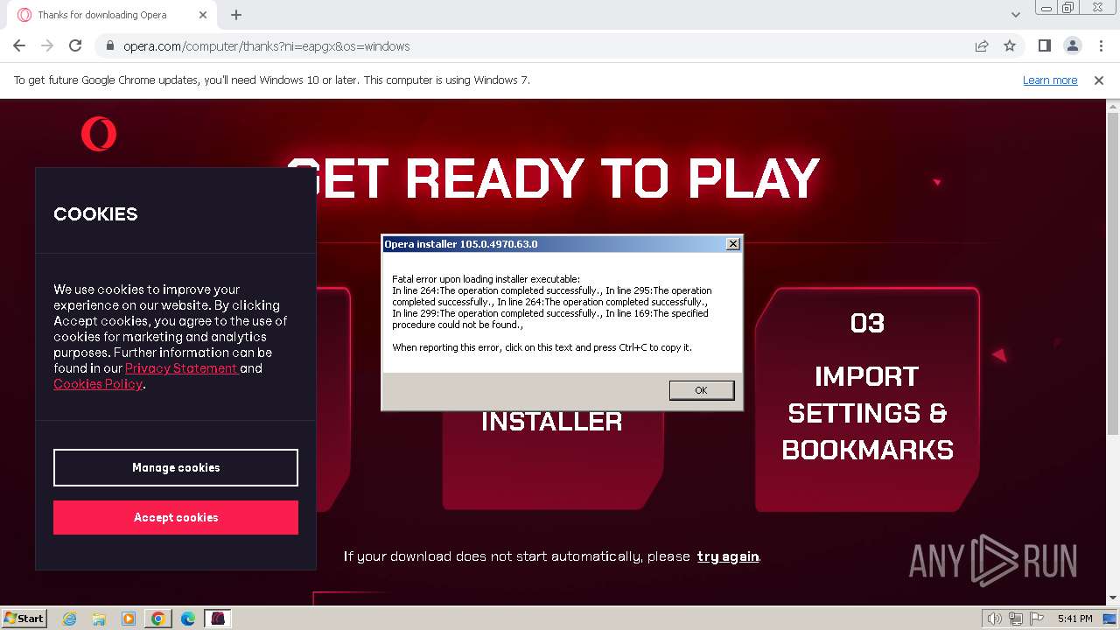Close the Opera installer error dialog
Viewport: 1120px width, 630px height.
pos(732,244)
